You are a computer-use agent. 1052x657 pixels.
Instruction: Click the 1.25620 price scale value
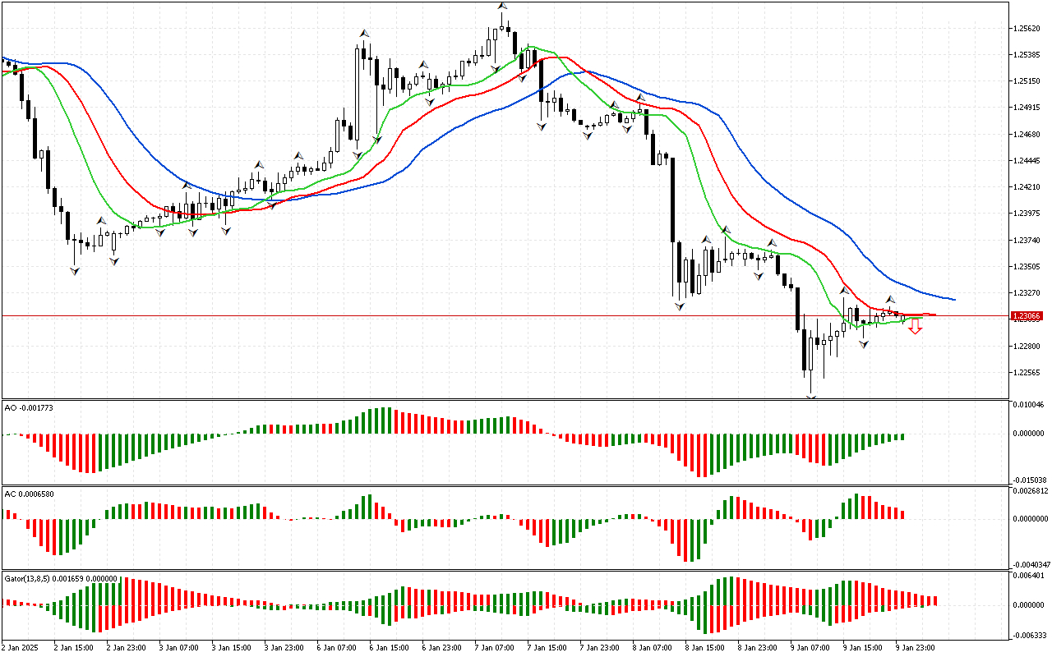coord(1027,28)
